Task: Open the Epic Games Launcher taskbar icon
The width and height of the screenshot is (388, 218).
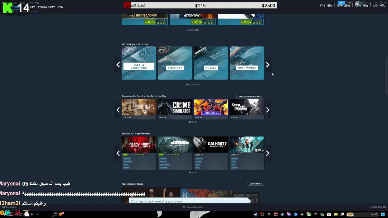Action: click(316, 214)
